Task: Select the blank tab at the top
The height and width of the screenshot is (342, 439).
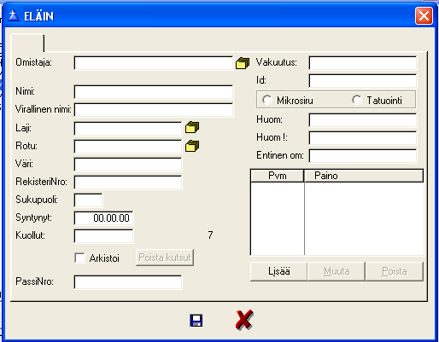Action: click(x=27, y=43)
